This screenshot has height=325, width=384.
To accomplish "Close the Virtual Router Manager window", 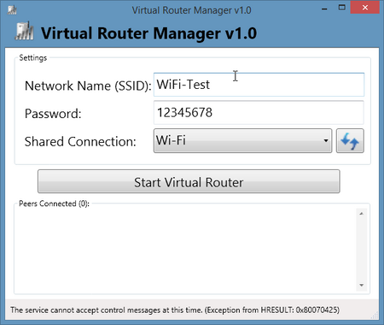I will point(365,8).
